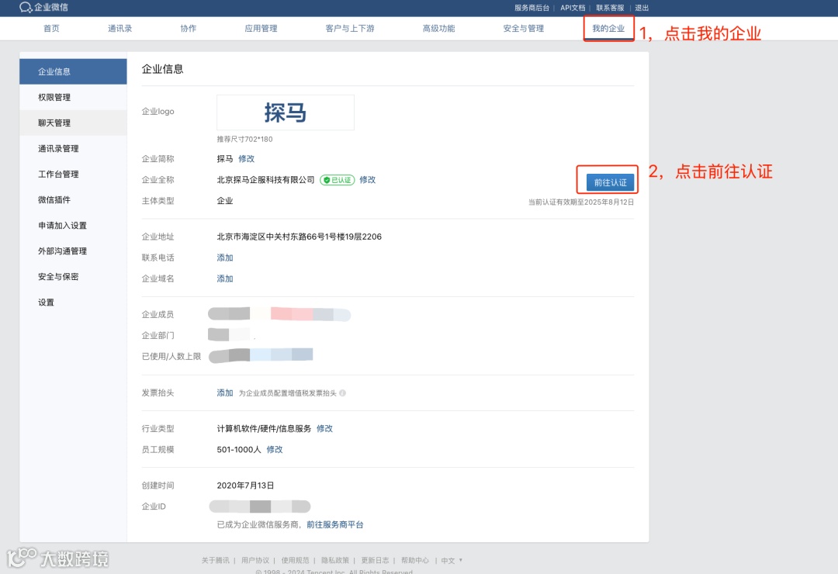838x574 pixels.
Task: Click 退出 to log out
Action: pyautogui.click(x=642, y=8)
